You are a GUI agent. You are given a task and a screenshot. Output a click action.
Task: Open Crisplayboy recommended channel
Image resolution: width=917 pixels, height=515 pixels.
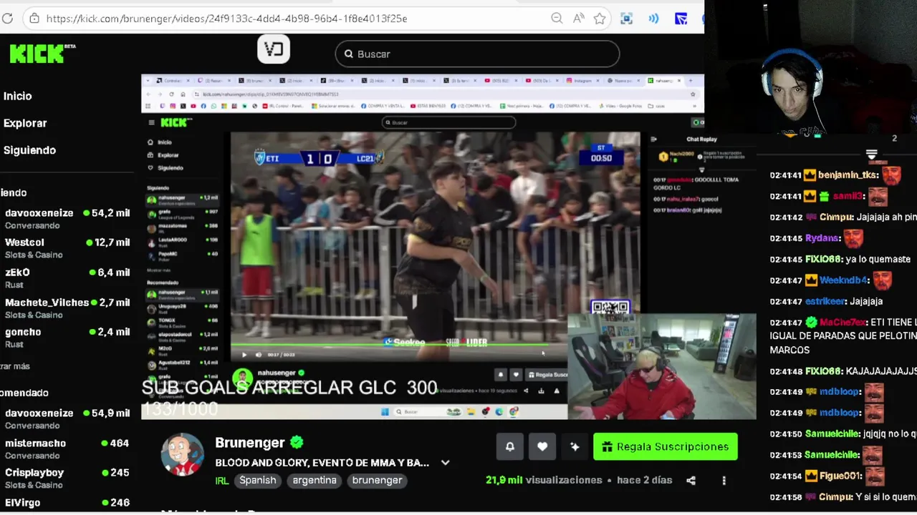(66, 478)
